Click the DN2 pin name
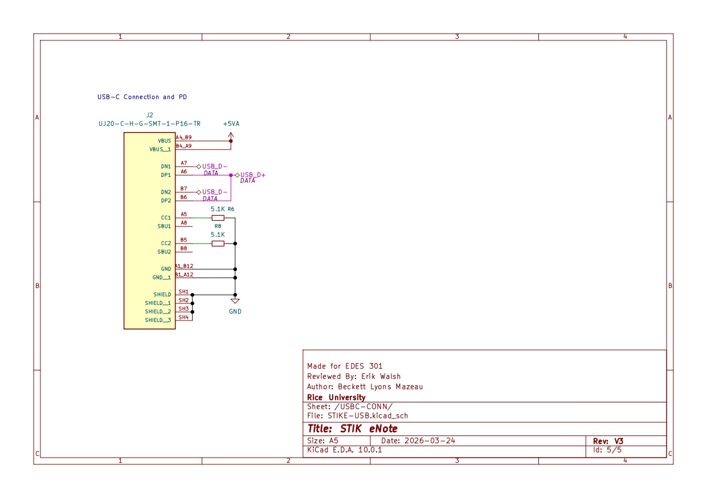This screenshot has width=707, height=498. click(166, 192)
